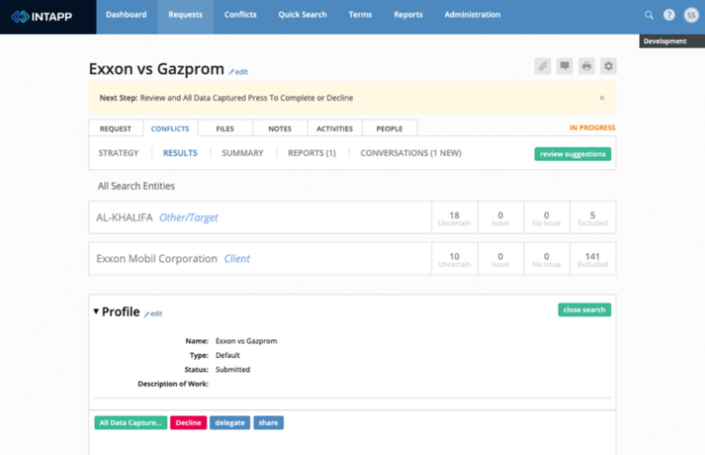Open the SUMMARY sub-tab

click(x=243, y=153)
